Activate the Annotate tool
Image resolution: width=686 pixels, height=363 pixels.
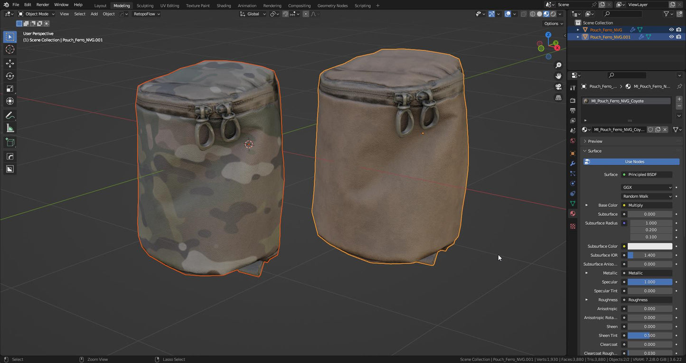10,116
